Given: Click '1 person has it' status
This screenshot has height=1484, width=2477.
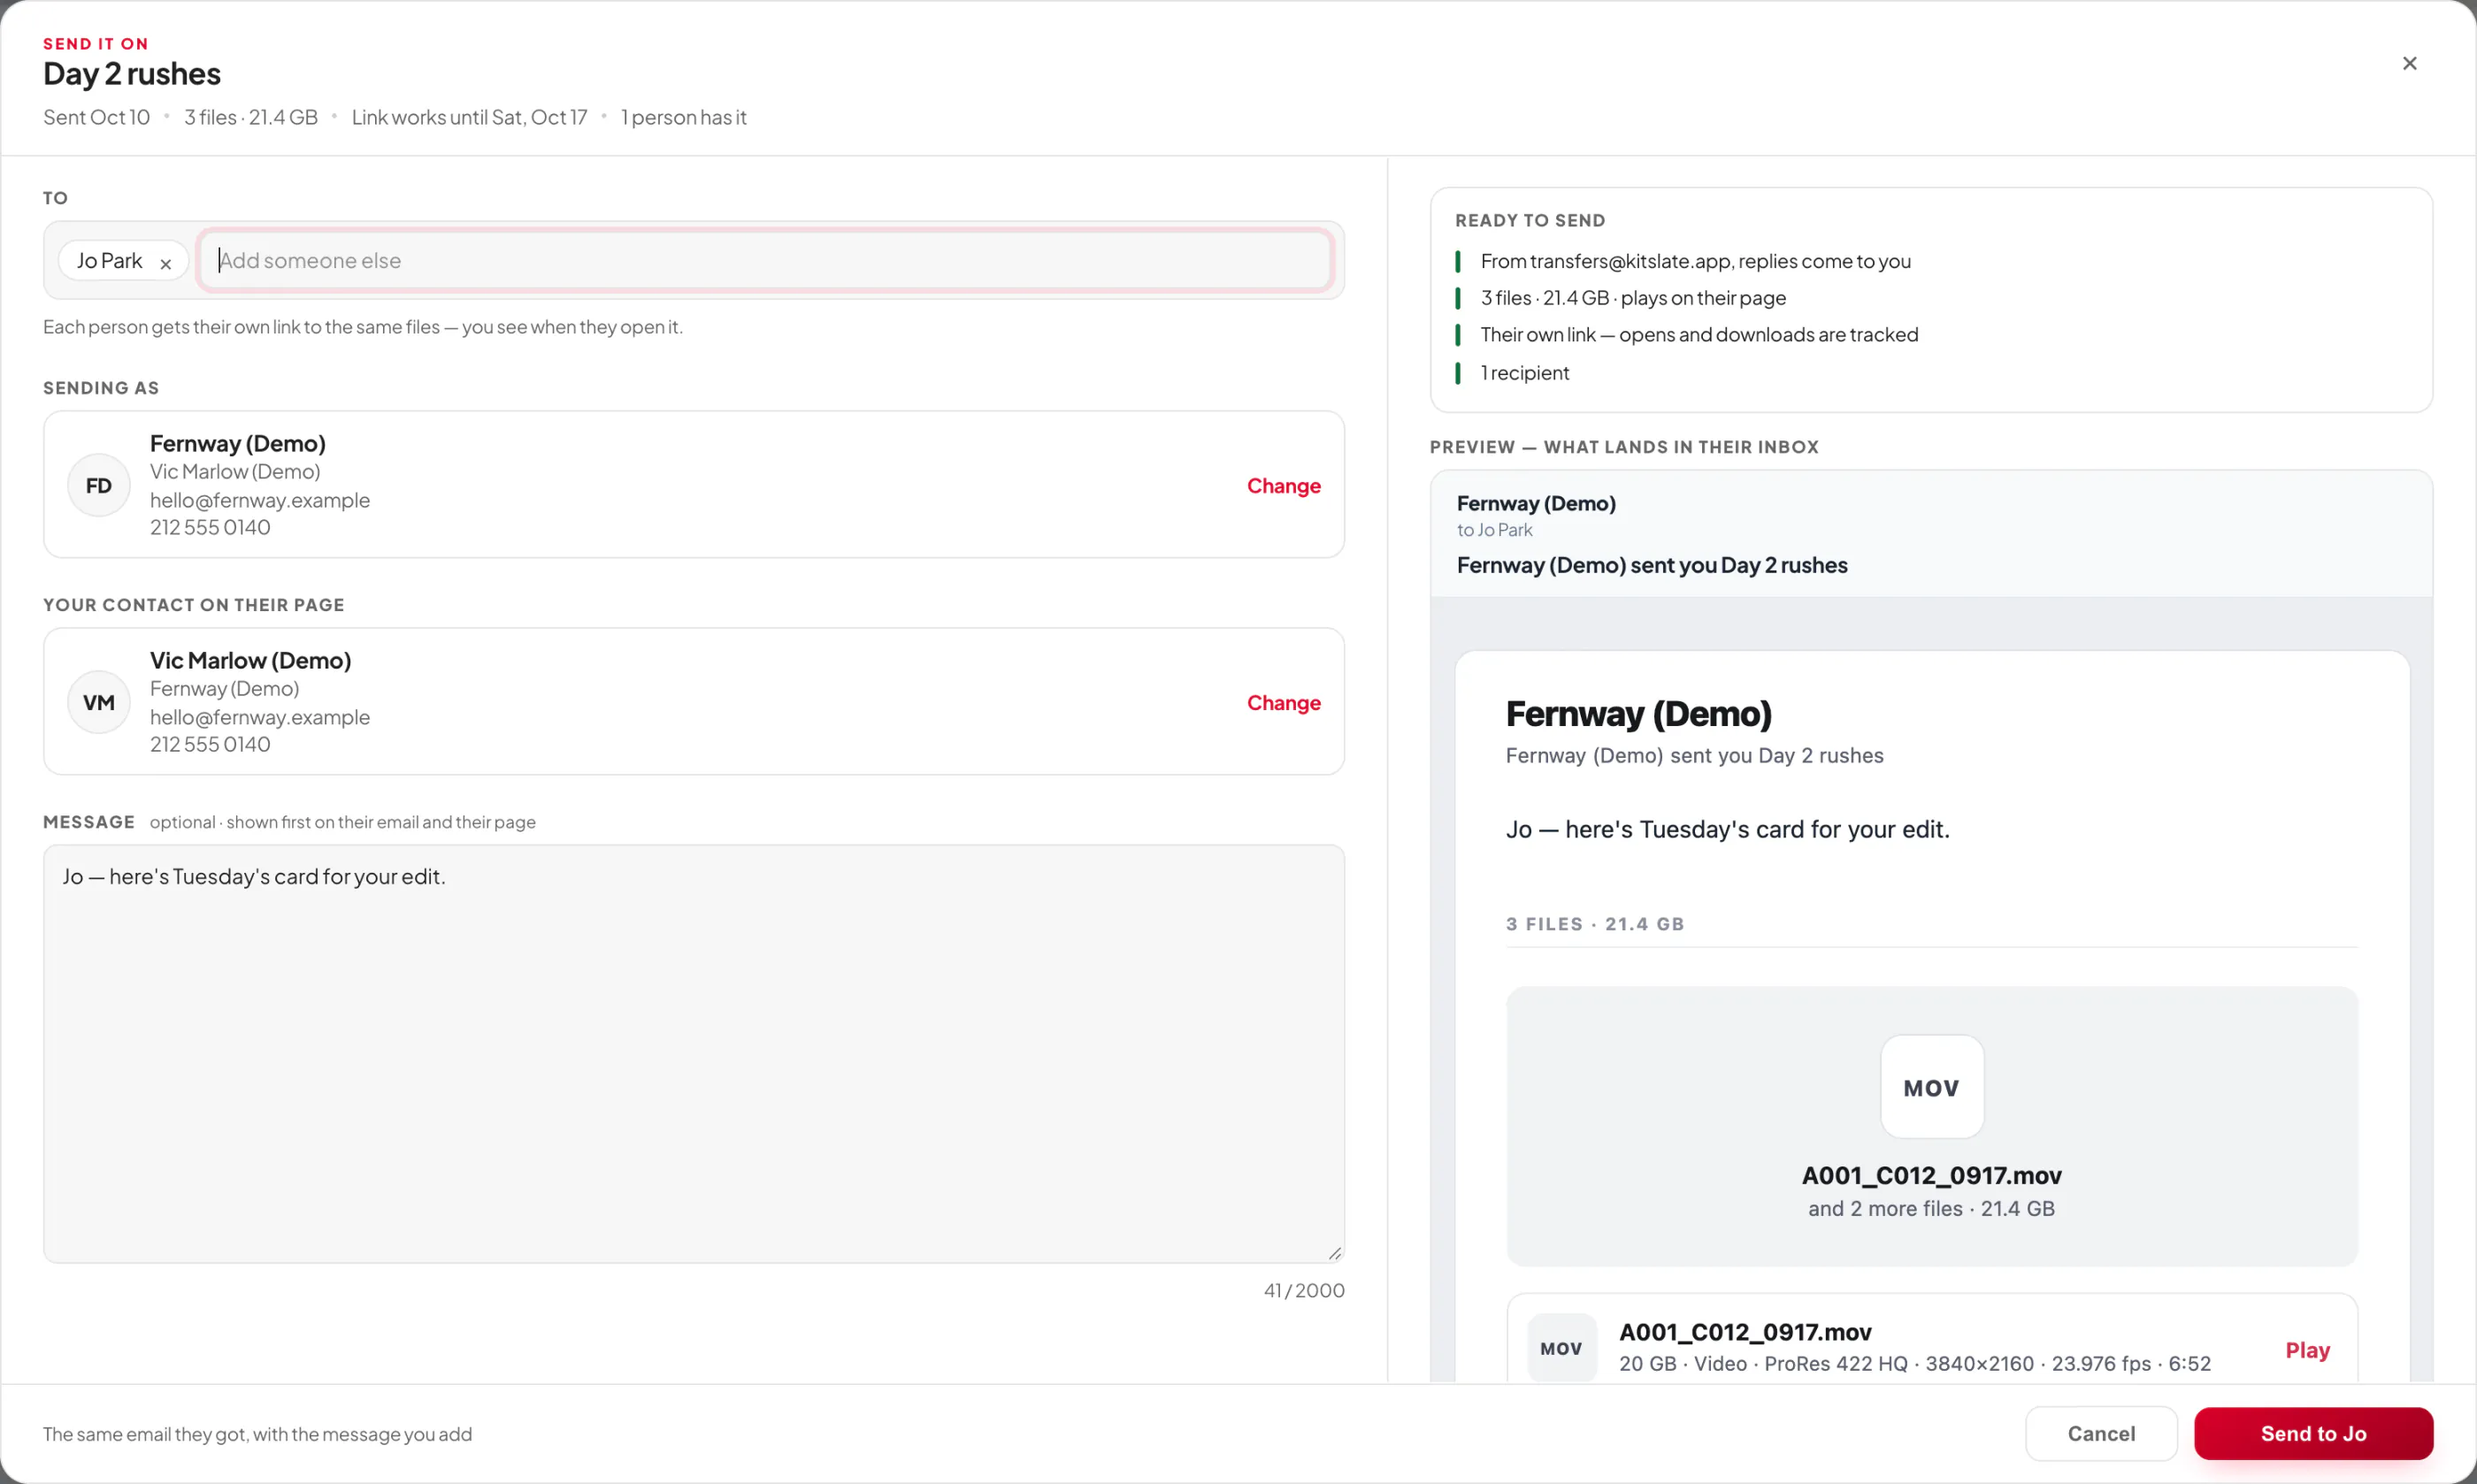Looking at the screenshot, I should click(x=683, y=117).
